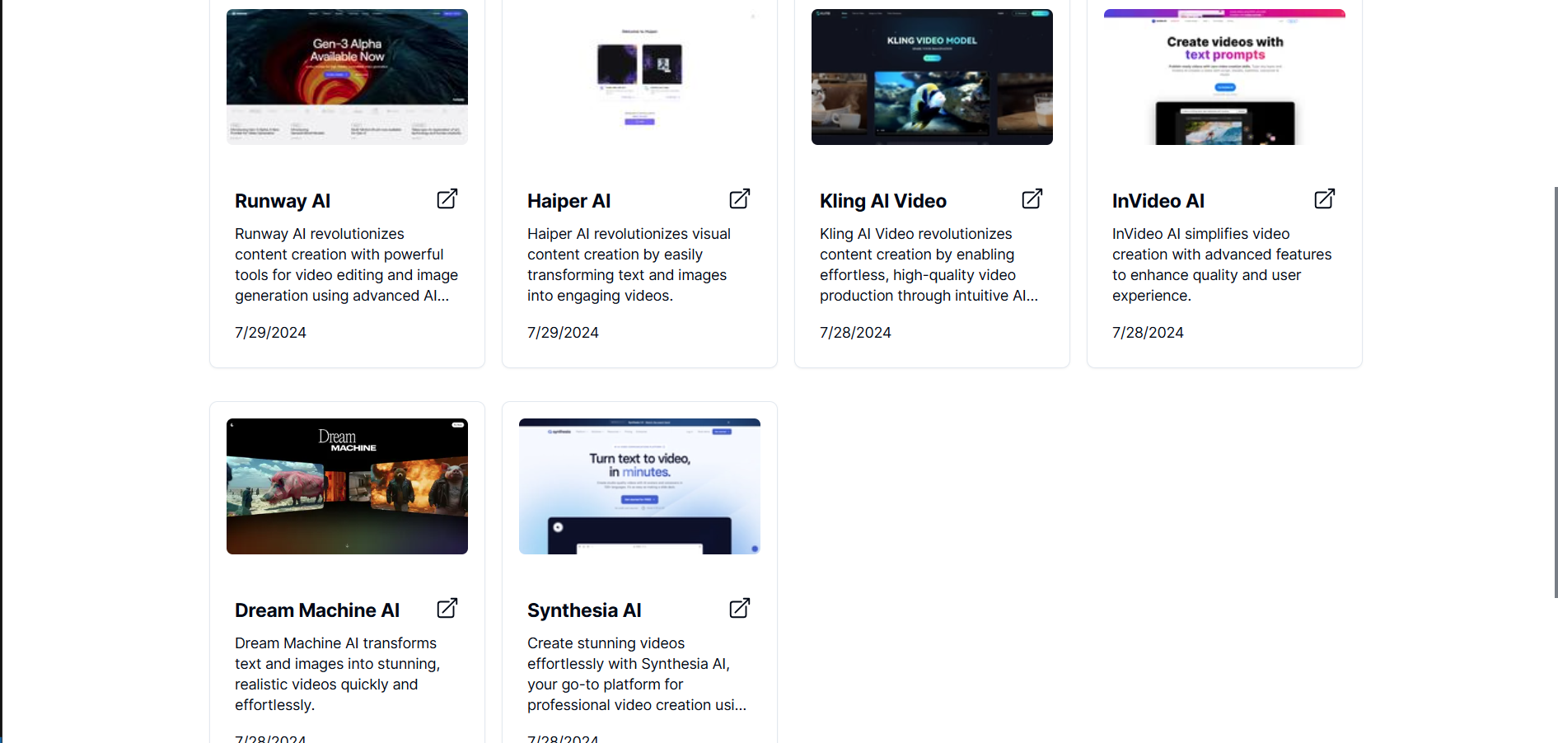
Task: Click the InVideo AI description text
Action: [x=1222, y=264]
